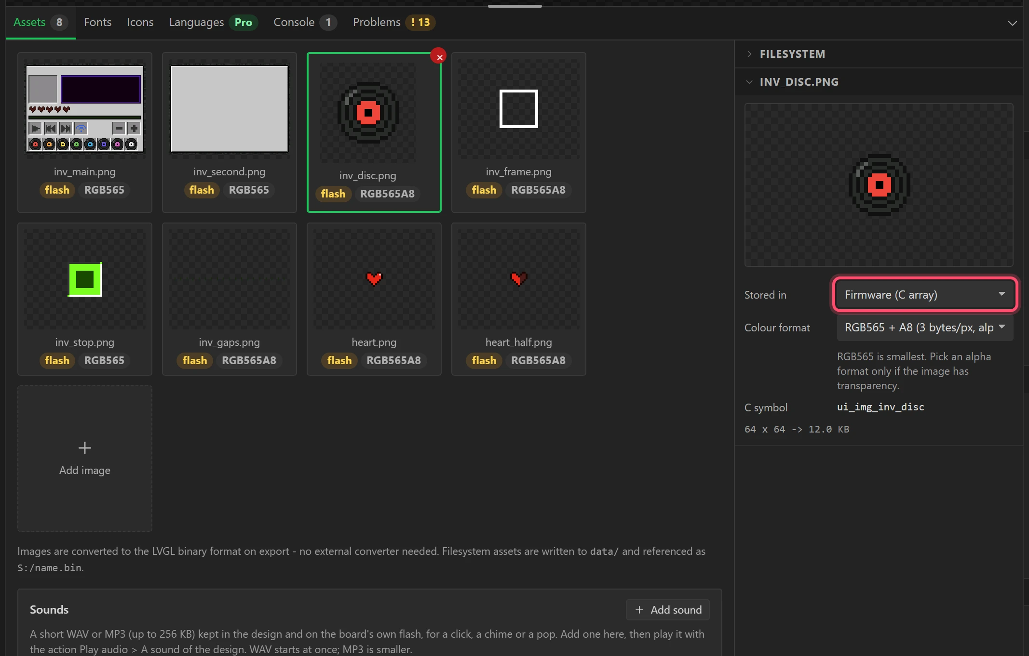Click the large disc preview image
This screenshot has height=656, width=1029.
point(879,185)
